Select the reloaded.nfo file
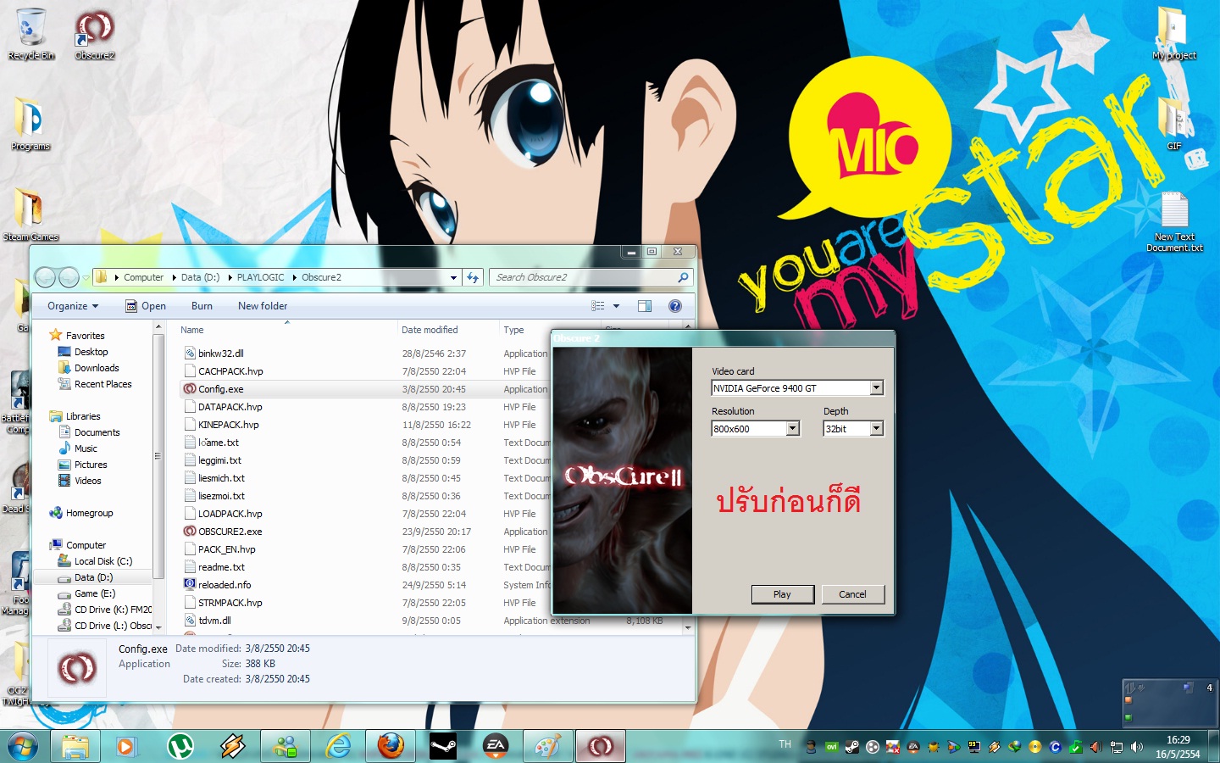 point(225,585)
